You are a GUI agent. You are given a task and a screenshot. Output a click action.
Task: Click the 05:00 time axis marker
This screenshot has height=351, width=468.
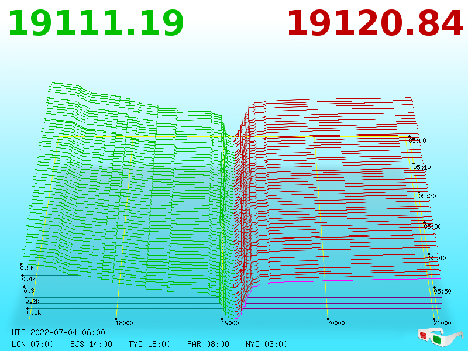pyautogui.click(x=417, y=140)
